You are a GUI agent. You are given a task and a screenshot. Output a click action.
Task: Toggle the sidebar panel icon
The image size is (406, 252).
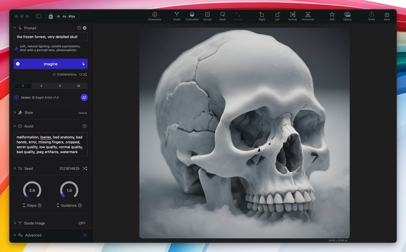(x=39, y=16)
